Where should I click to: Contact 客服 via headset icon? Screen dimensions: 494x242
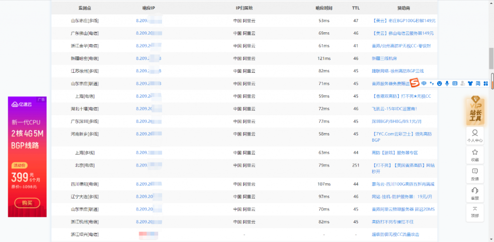coord(475,193)
